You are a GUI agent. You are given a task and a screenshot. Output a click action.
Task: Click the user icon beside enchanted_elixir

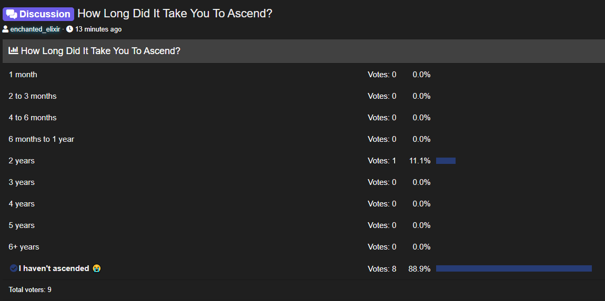point(5,29)
